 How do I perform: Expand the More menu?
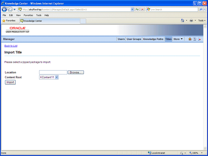178,39
